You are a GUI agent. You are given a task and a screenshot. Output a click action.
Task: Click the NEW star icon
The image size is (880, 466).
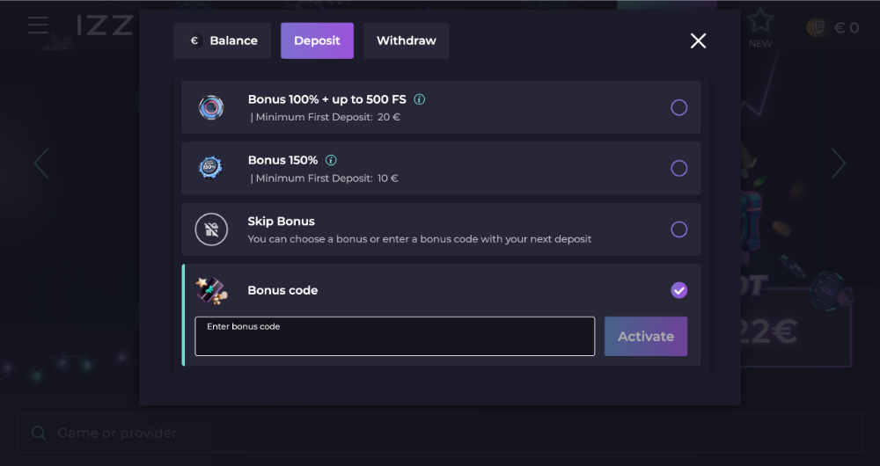tap(760, 23)
